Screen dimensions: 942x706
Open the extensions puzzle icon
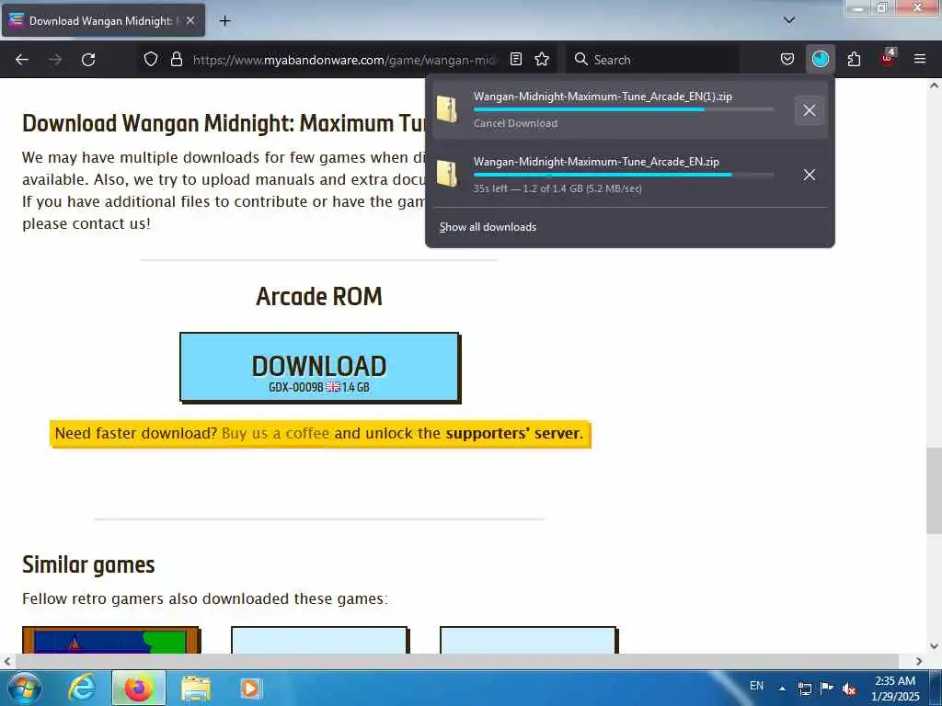pyautogui.click(x=854, y=59)
